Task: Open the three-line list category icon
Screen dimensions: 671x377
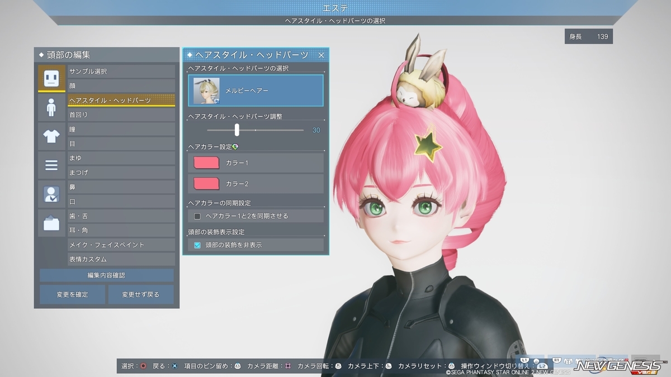Action: [51, 165]
